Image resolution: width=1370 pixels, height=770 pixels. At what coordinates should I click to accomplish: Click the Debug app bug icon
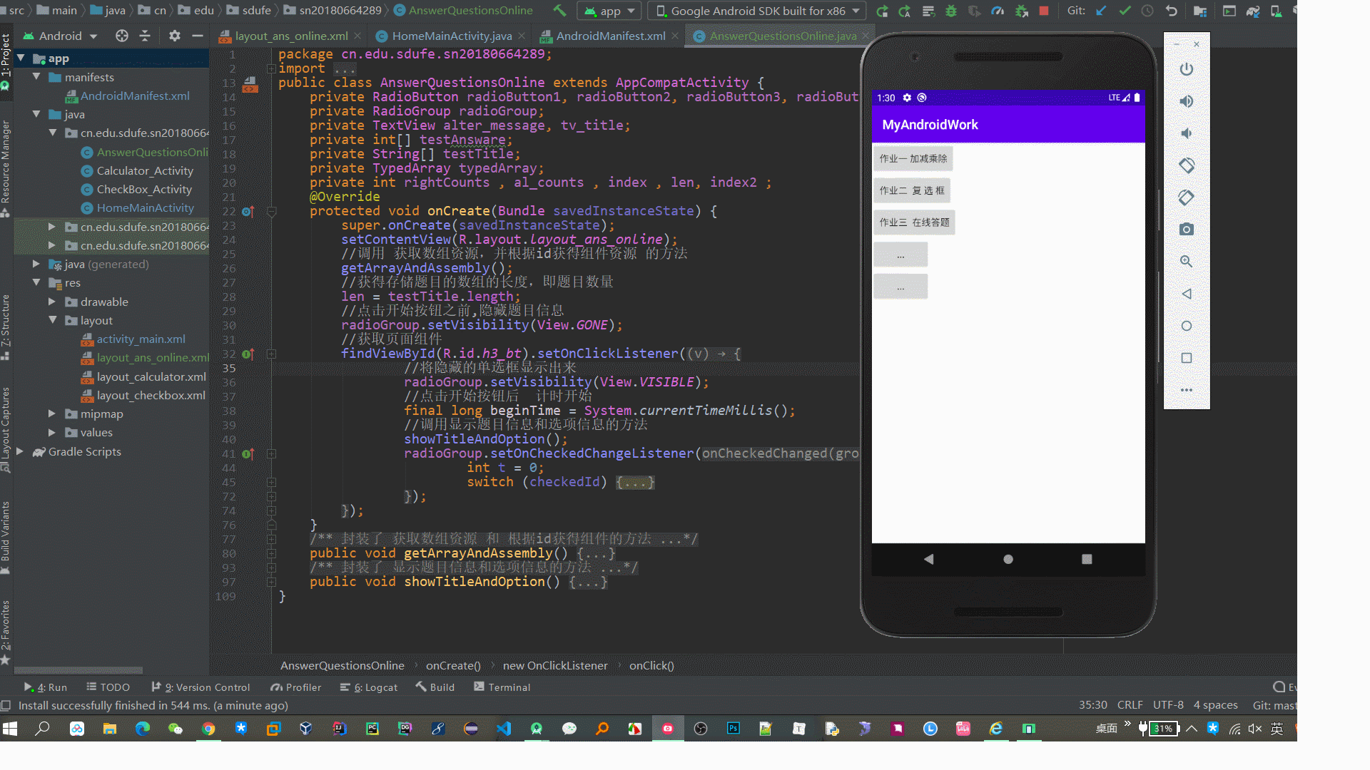coord(951,11)
